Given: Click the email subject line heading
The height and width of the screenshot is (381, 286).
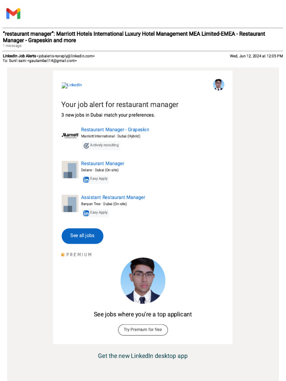Looking at the screenshot, I should pyautogui.click(x=134, y=37).
